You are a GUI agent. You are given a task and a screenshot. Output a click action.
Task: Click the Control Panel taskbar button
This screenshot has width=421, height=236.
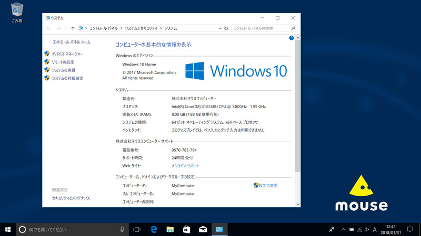tap(219, 230)
